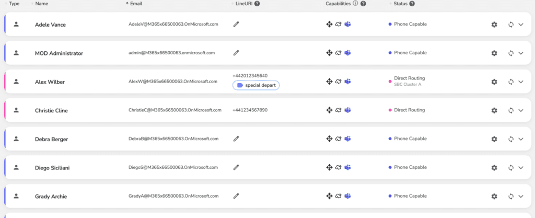Sync refresh icon for Christie Cline
The image size is (535, 218).
click(x=511, y=110)
